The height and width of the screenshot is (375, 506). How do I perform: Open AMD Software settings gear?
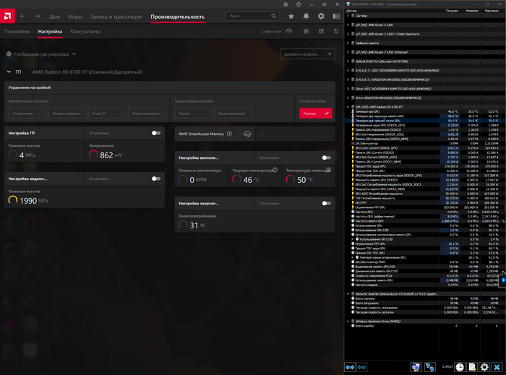point(322,16)
